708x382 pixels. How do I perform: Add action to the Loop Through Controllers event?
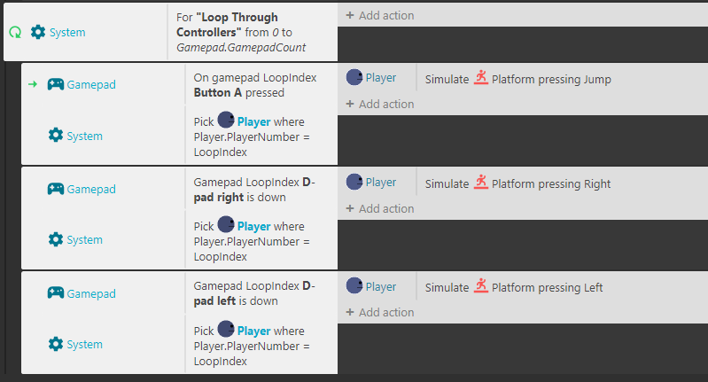coord(380,15)
